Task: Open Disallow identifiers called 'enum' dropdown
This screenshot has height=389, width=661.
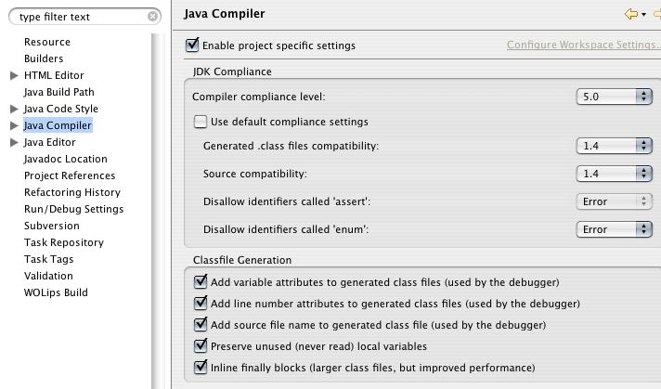Action: (614, 229)
